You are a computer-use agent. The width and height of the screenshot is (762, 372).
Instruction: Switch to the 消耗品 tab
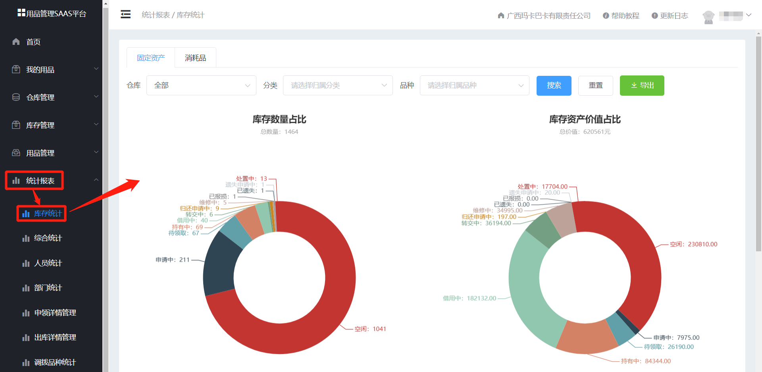pyautogui.click(x=195, y=58)
